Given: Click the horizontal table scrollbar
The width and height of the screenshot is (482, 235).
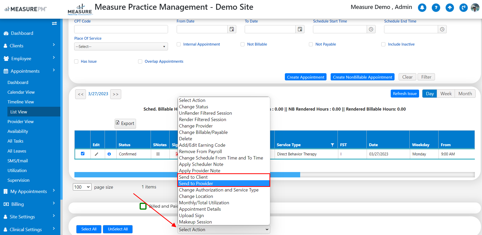Looking at the screenshot, I should 187,175.
